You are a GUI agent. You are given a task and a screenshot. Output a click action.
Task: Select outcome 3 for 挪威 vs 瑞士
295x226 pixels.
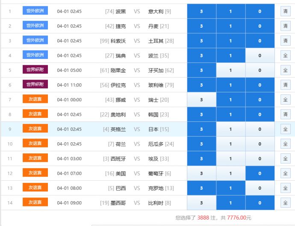(201, 100)
